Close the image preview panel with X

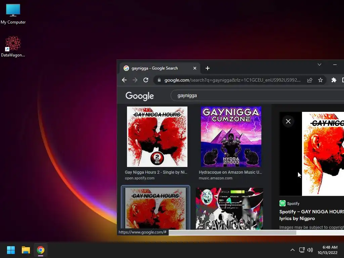point(288,121)
